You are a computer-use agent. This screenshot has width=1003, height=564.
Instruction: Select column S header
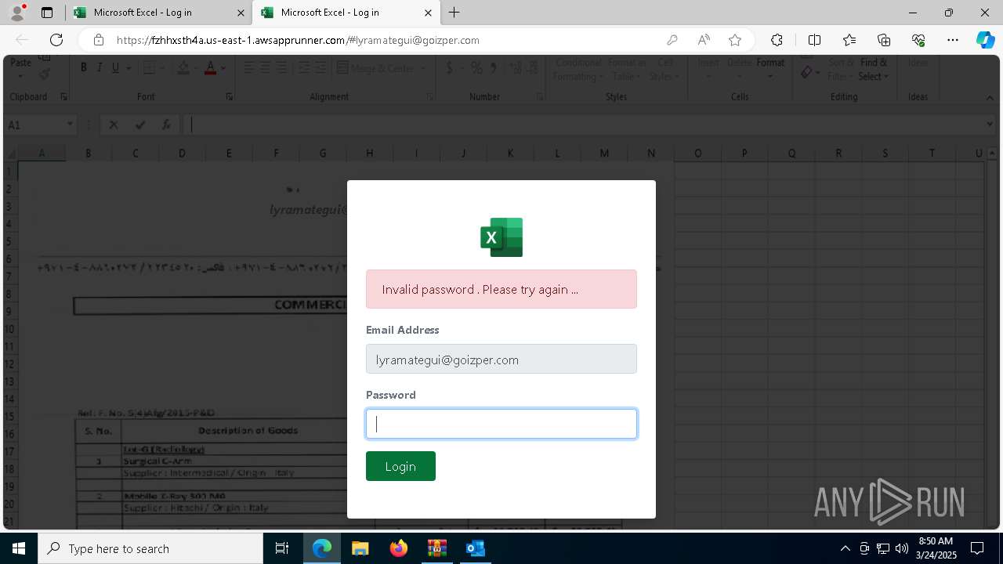click(885, 153)
